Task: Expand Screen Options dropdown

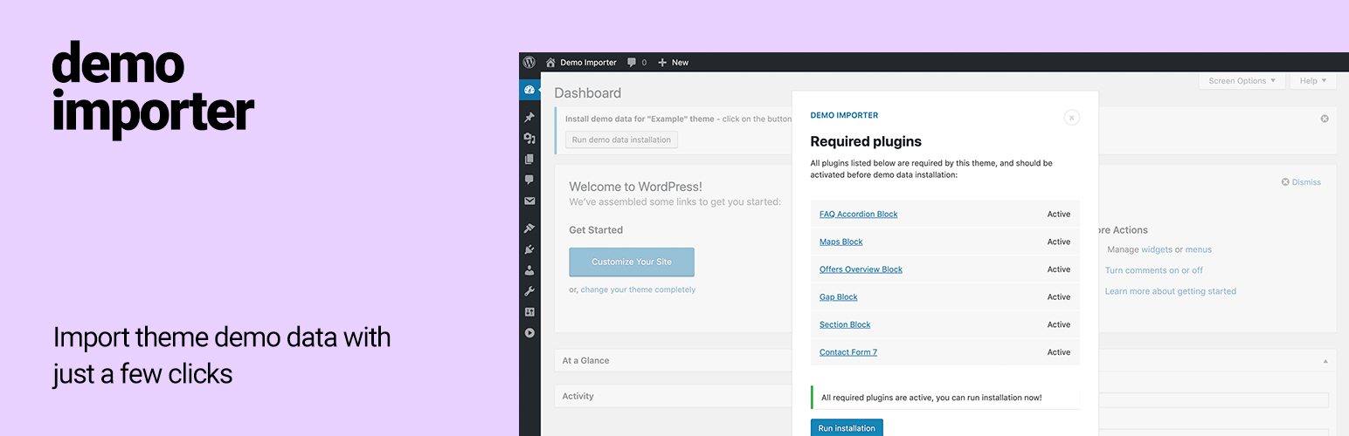Action: point(1242,81)
